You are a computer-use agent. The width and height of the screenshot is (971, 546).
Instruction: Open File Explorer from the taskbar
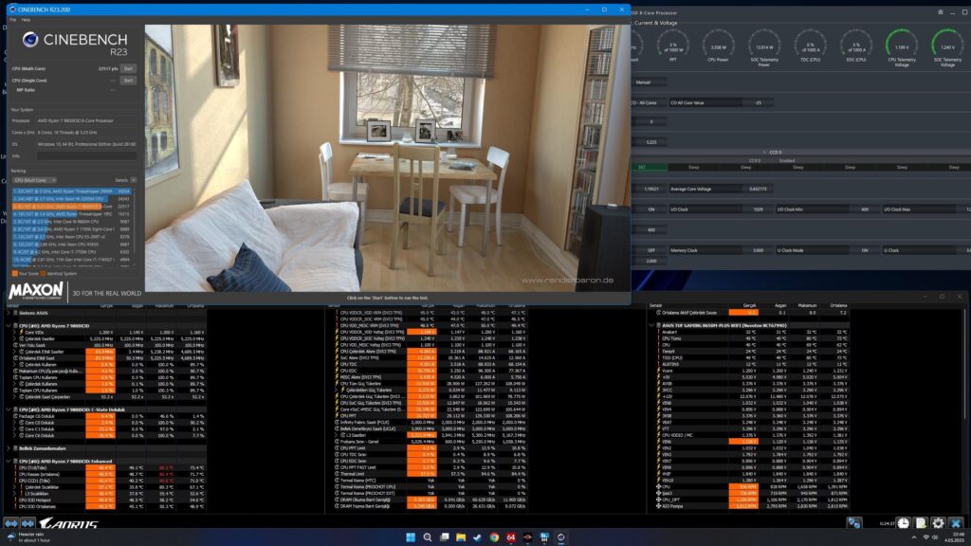pyautogui.click(x=461, y=537)
